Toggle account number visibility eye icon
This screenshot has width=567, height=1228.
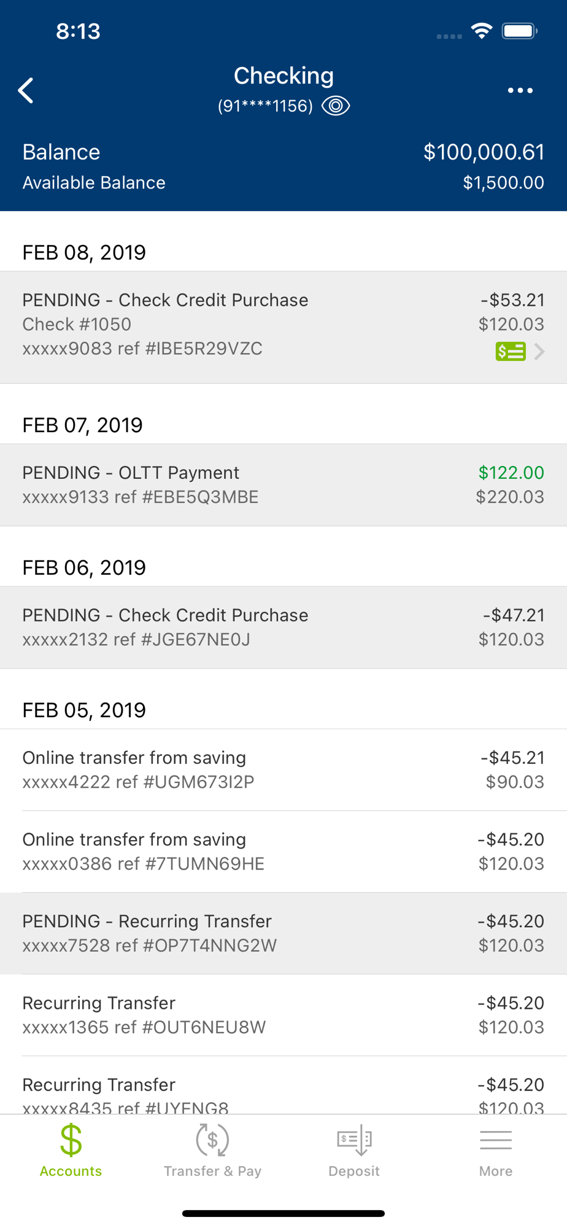click(x=336, y=106)
